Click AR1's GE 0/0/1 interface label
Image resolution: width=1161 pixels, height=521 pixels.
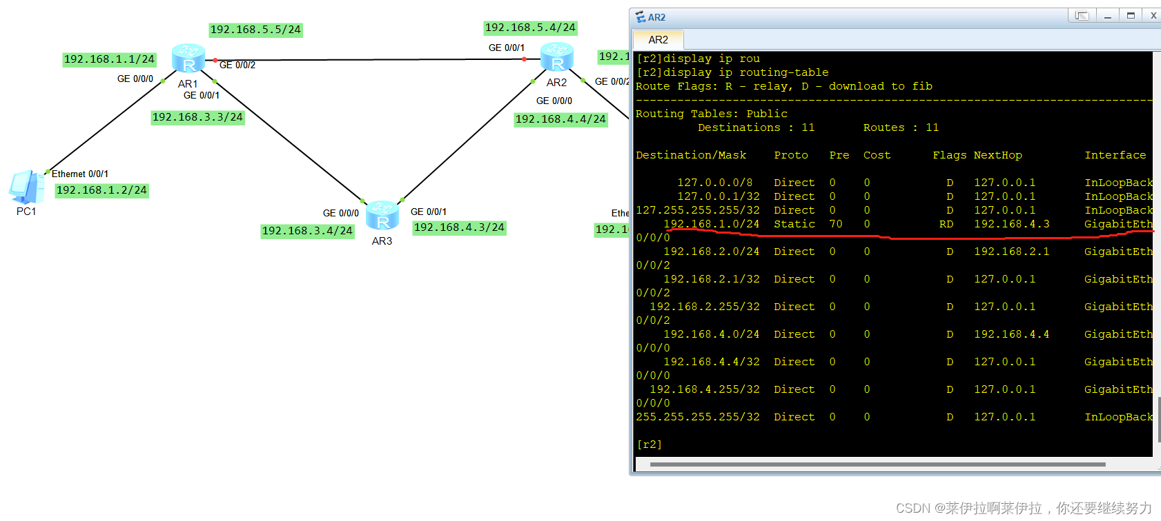click(202, 95)
